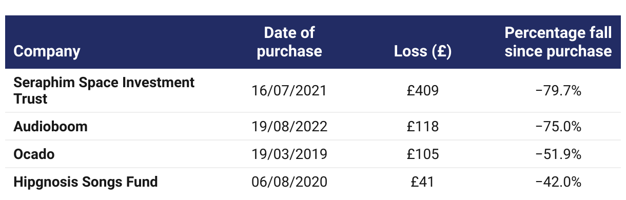Click Seraphim Space Investment Trust name
Viewport: 626px width, 200px height.
[104, 91]
